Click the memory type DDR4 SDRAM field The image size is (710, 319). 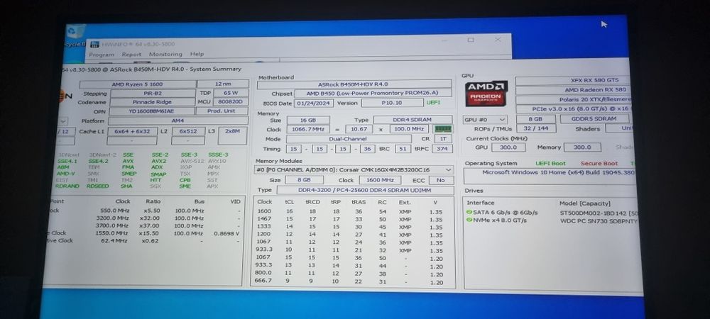click(x=413, y=120)
